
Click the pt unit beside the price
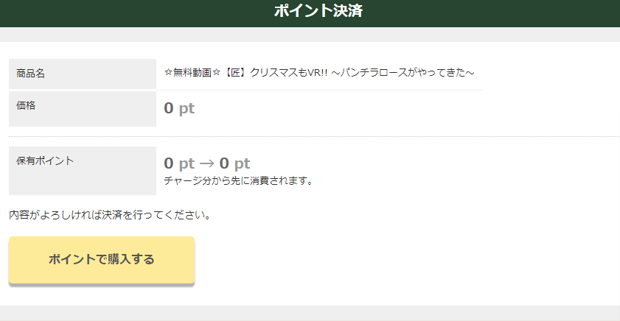point(187,109)
